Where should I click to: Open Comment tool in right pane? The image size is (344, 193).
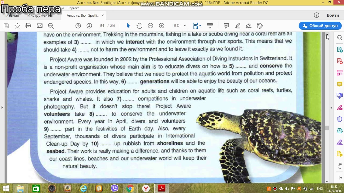pyautogui.click(x=340, y=84)
